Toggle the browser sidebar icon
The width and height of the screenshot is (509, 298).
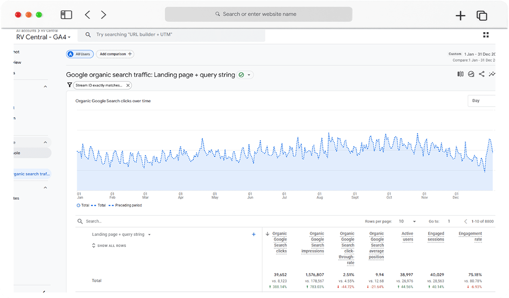pos(66,15)
